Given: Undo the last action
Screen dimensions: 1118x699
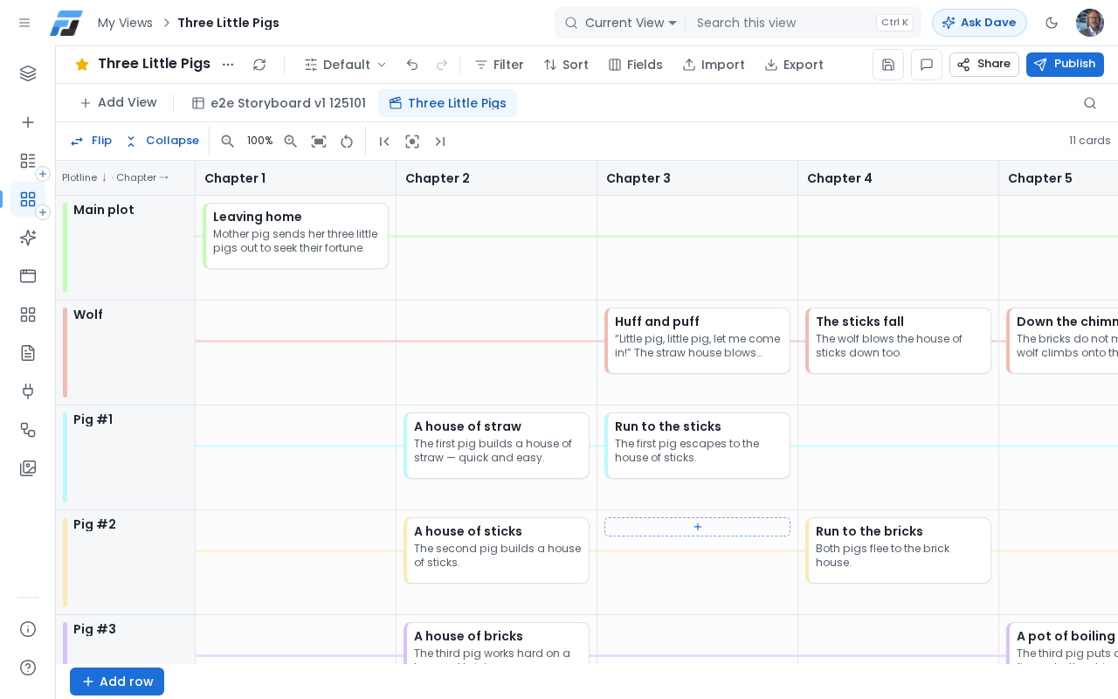Looking at the screenshot, I should pyautogui.click(x=412, y=65).
